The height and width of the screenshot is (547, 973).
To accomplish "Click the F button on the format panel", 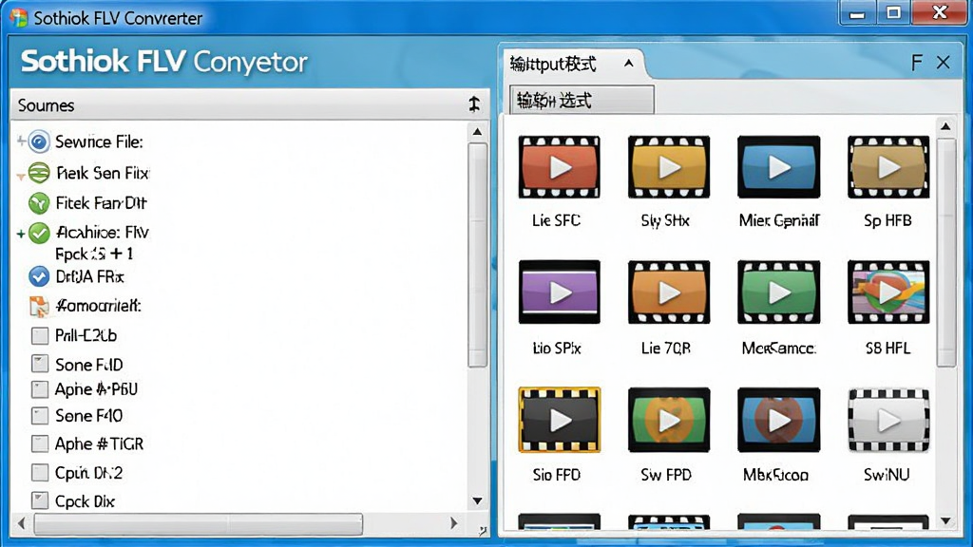I will 917,63.
